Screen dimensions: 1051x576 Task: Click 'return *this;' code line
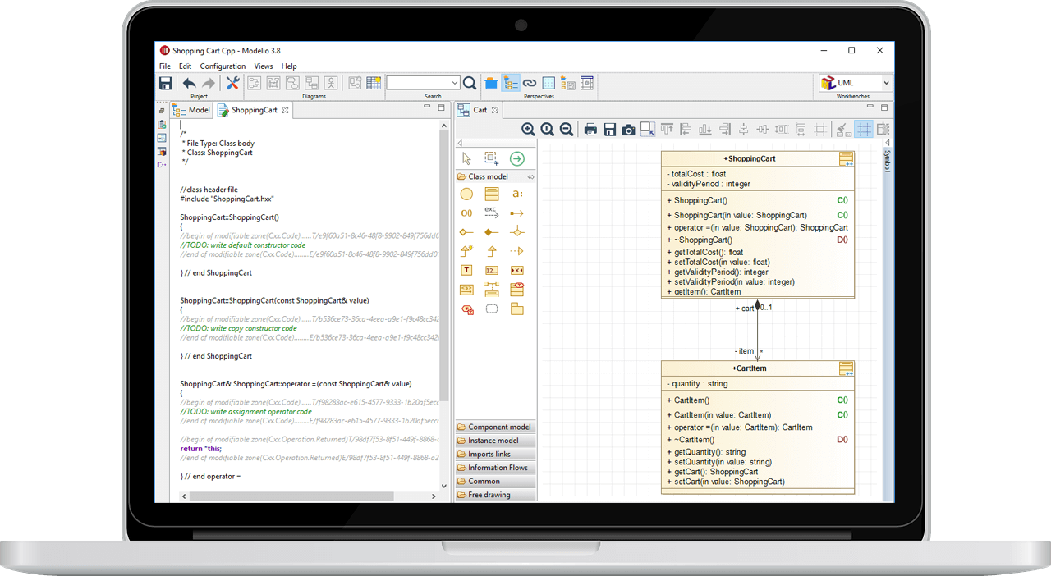[x=201, y=449]
